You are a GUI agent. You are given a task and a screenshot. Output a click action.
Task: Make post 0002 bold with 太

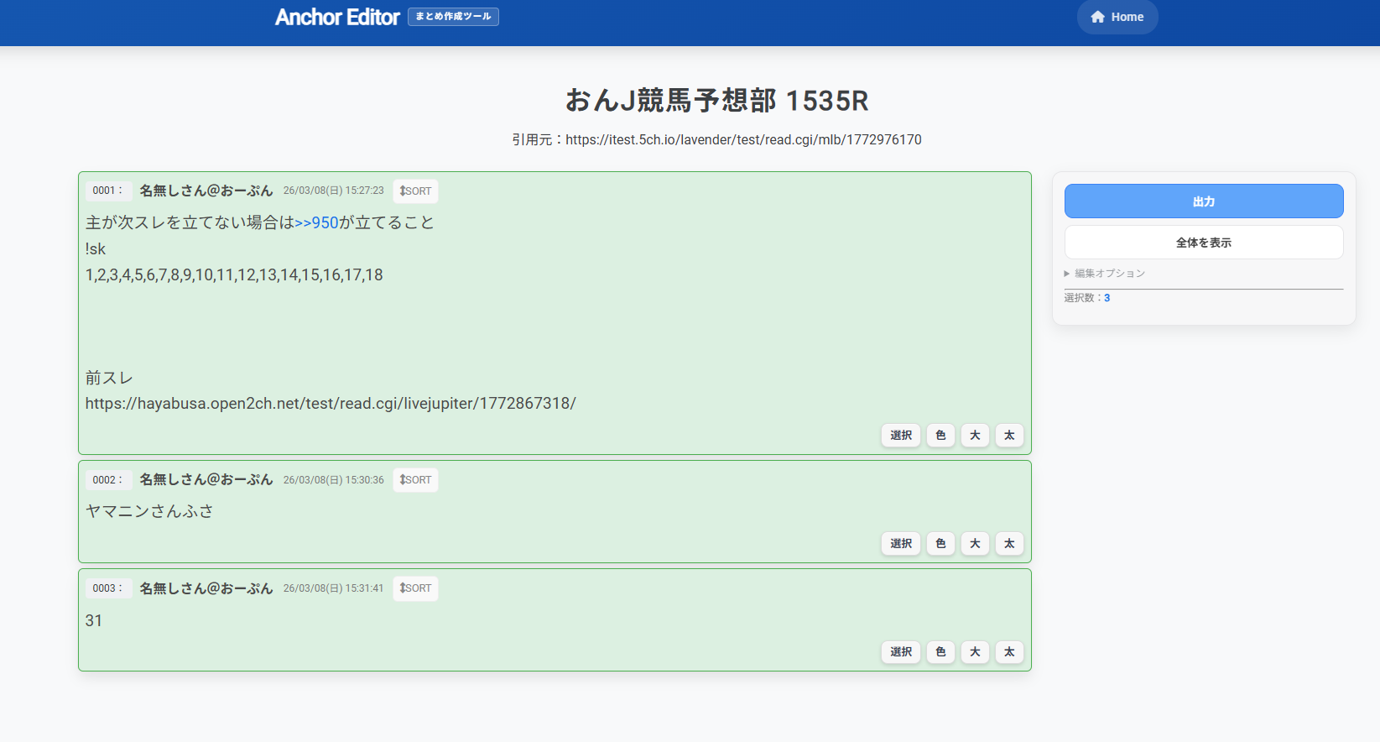[x=1009, y=544]
